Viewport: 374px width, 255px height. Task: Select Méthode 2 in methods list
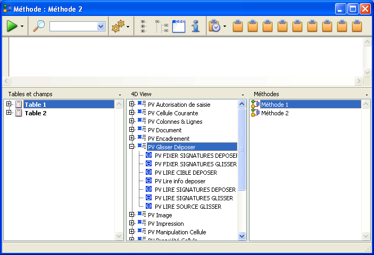pyautogui.click(x=275, y=113)
